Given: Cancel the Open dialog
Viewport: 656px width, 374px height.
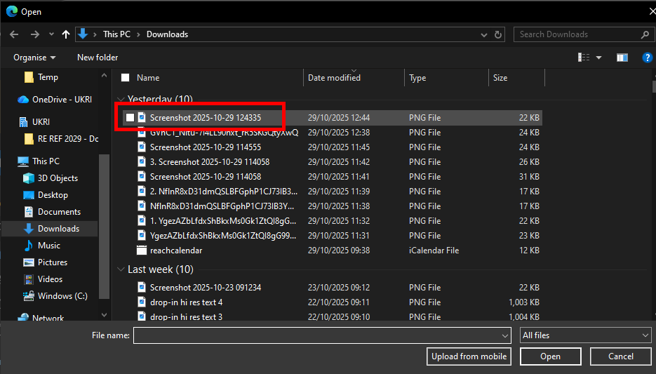Looking at the screenshot, I should click(x=621, y=356).
